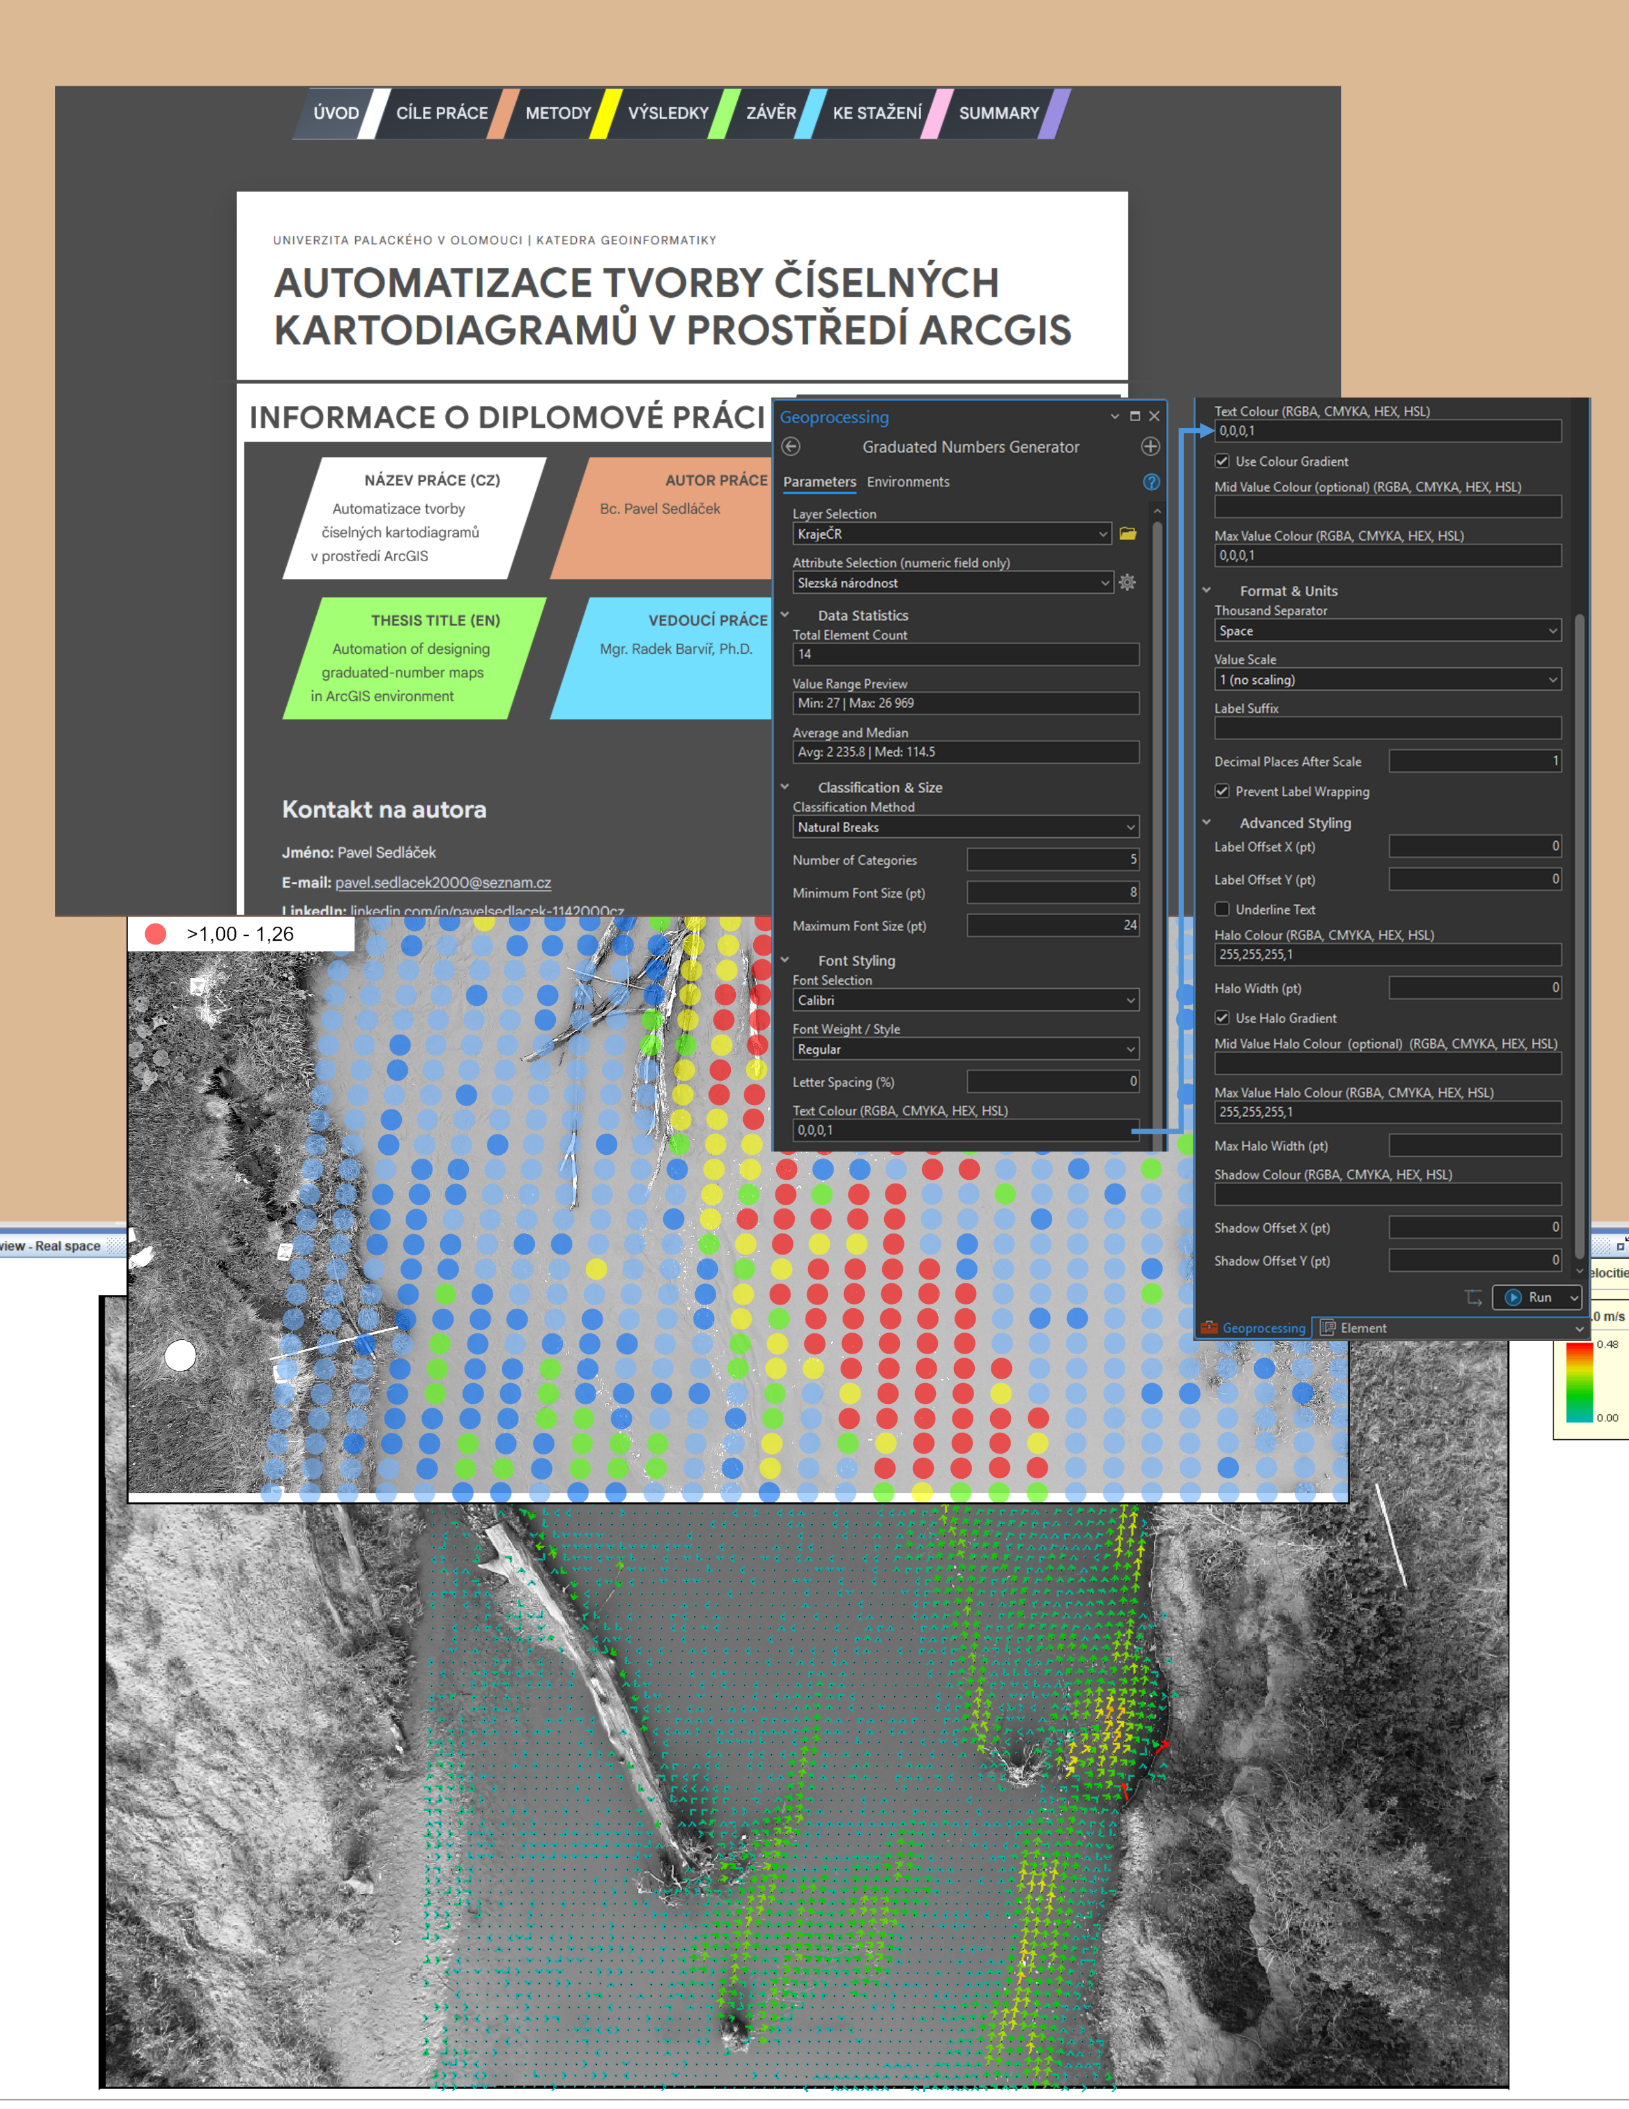Click Label Offset X field
Image resolution: width=1629 pixels, height=2109 pixels.
[x=1474, y=846]
